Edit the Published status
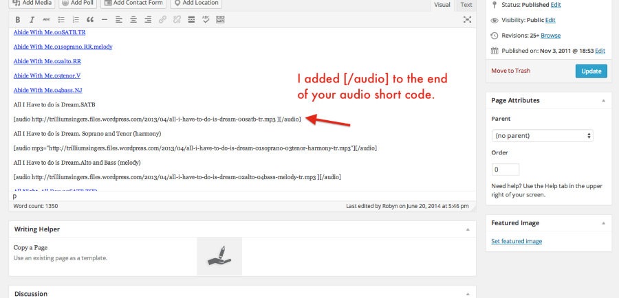 (x=556, y=5)
